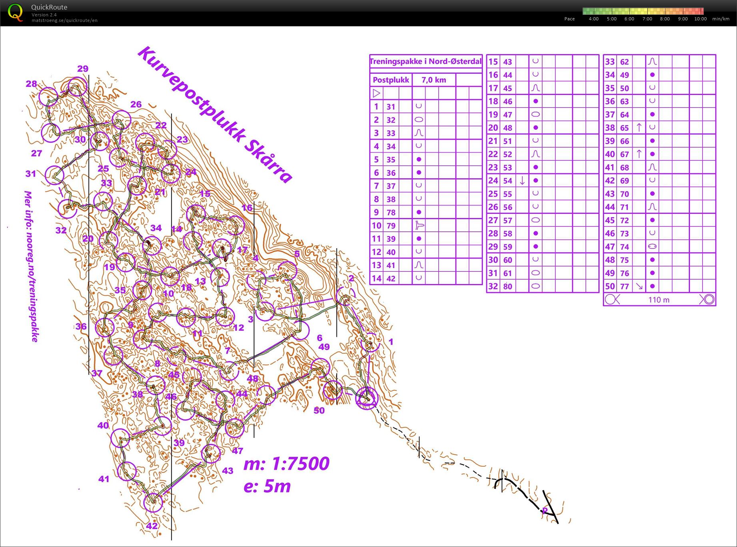
Task: Click the Postplukk course name cell
Action: (x=391, y=80)
